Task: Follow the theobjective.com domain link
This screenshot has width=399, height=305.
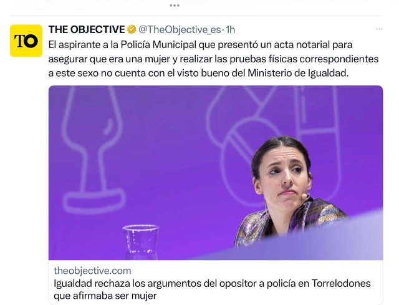Action: [x=92, y=270]
